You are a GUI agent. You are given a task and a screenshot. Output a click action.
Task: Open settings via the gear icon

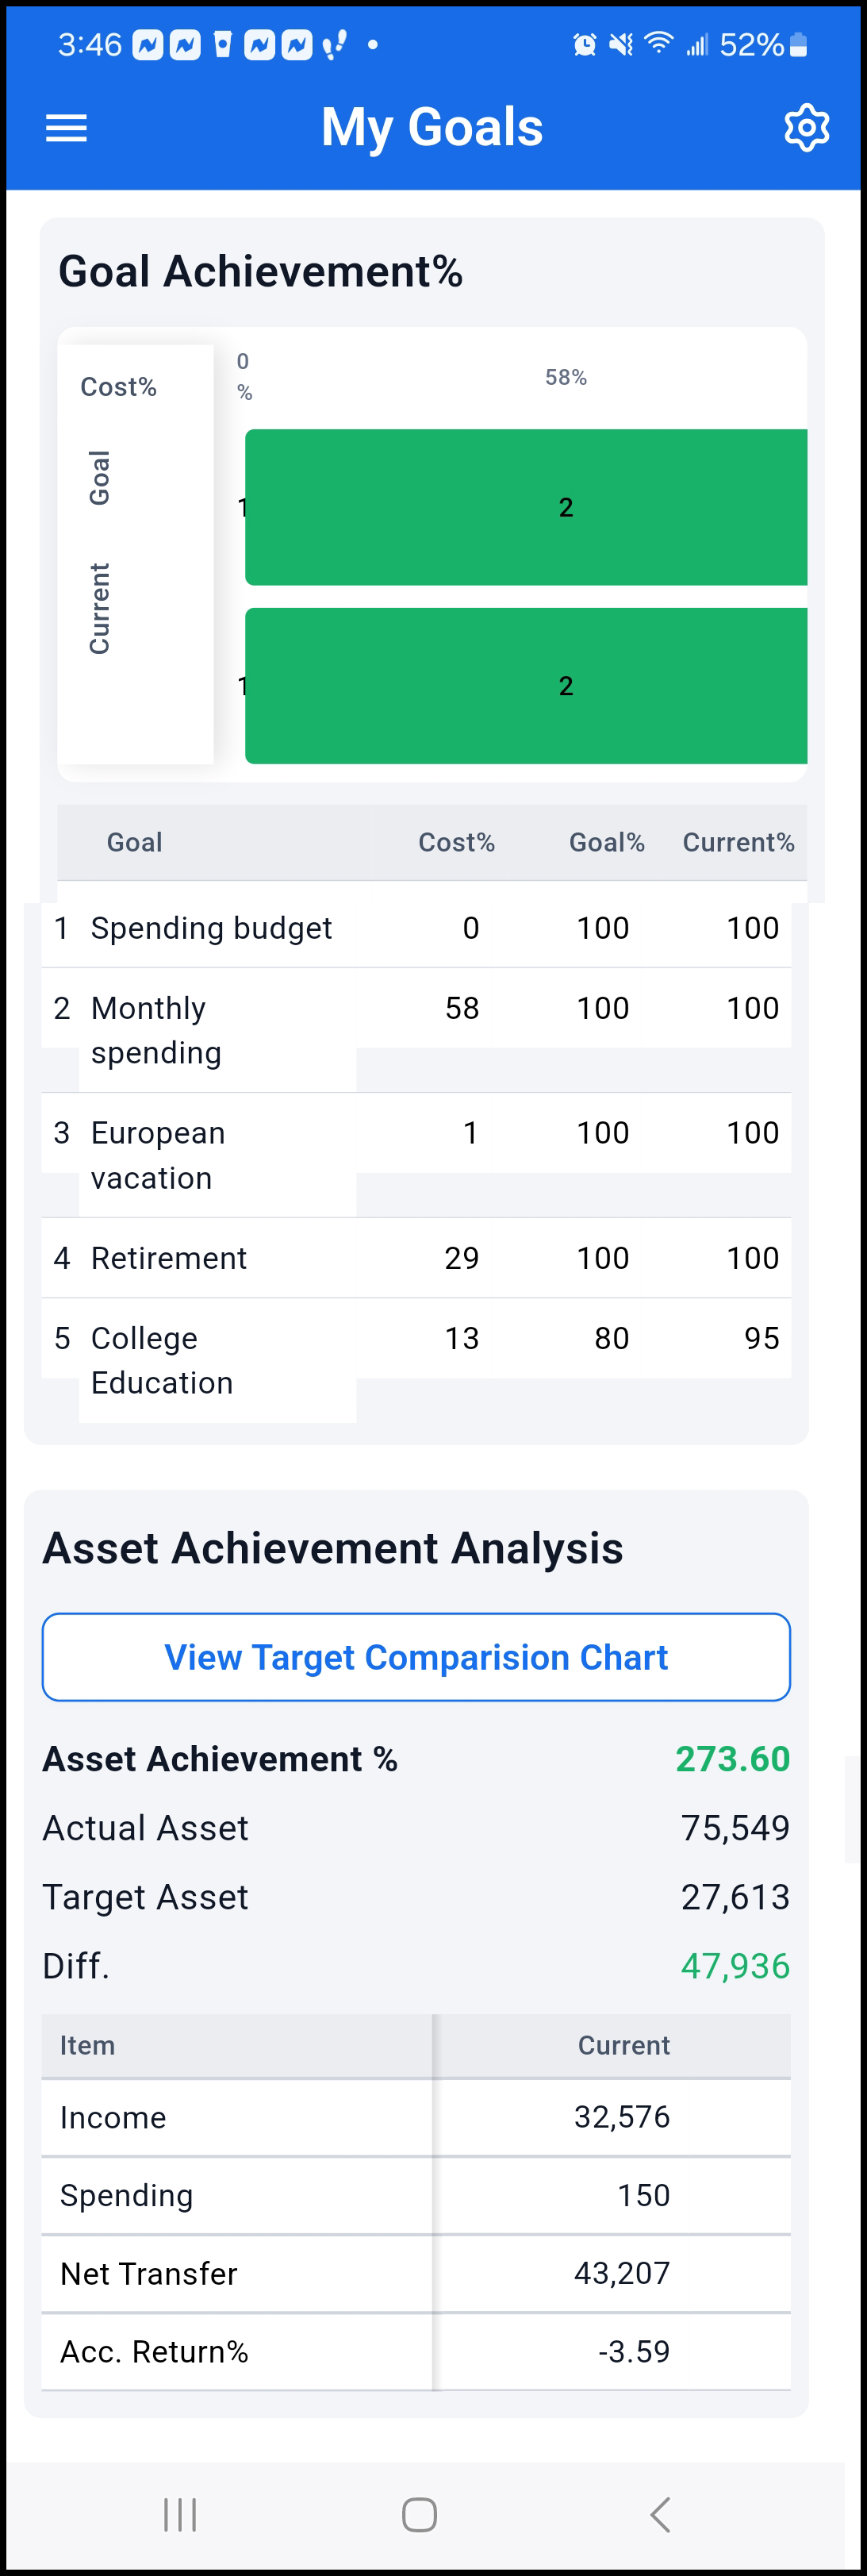(806, 128)
